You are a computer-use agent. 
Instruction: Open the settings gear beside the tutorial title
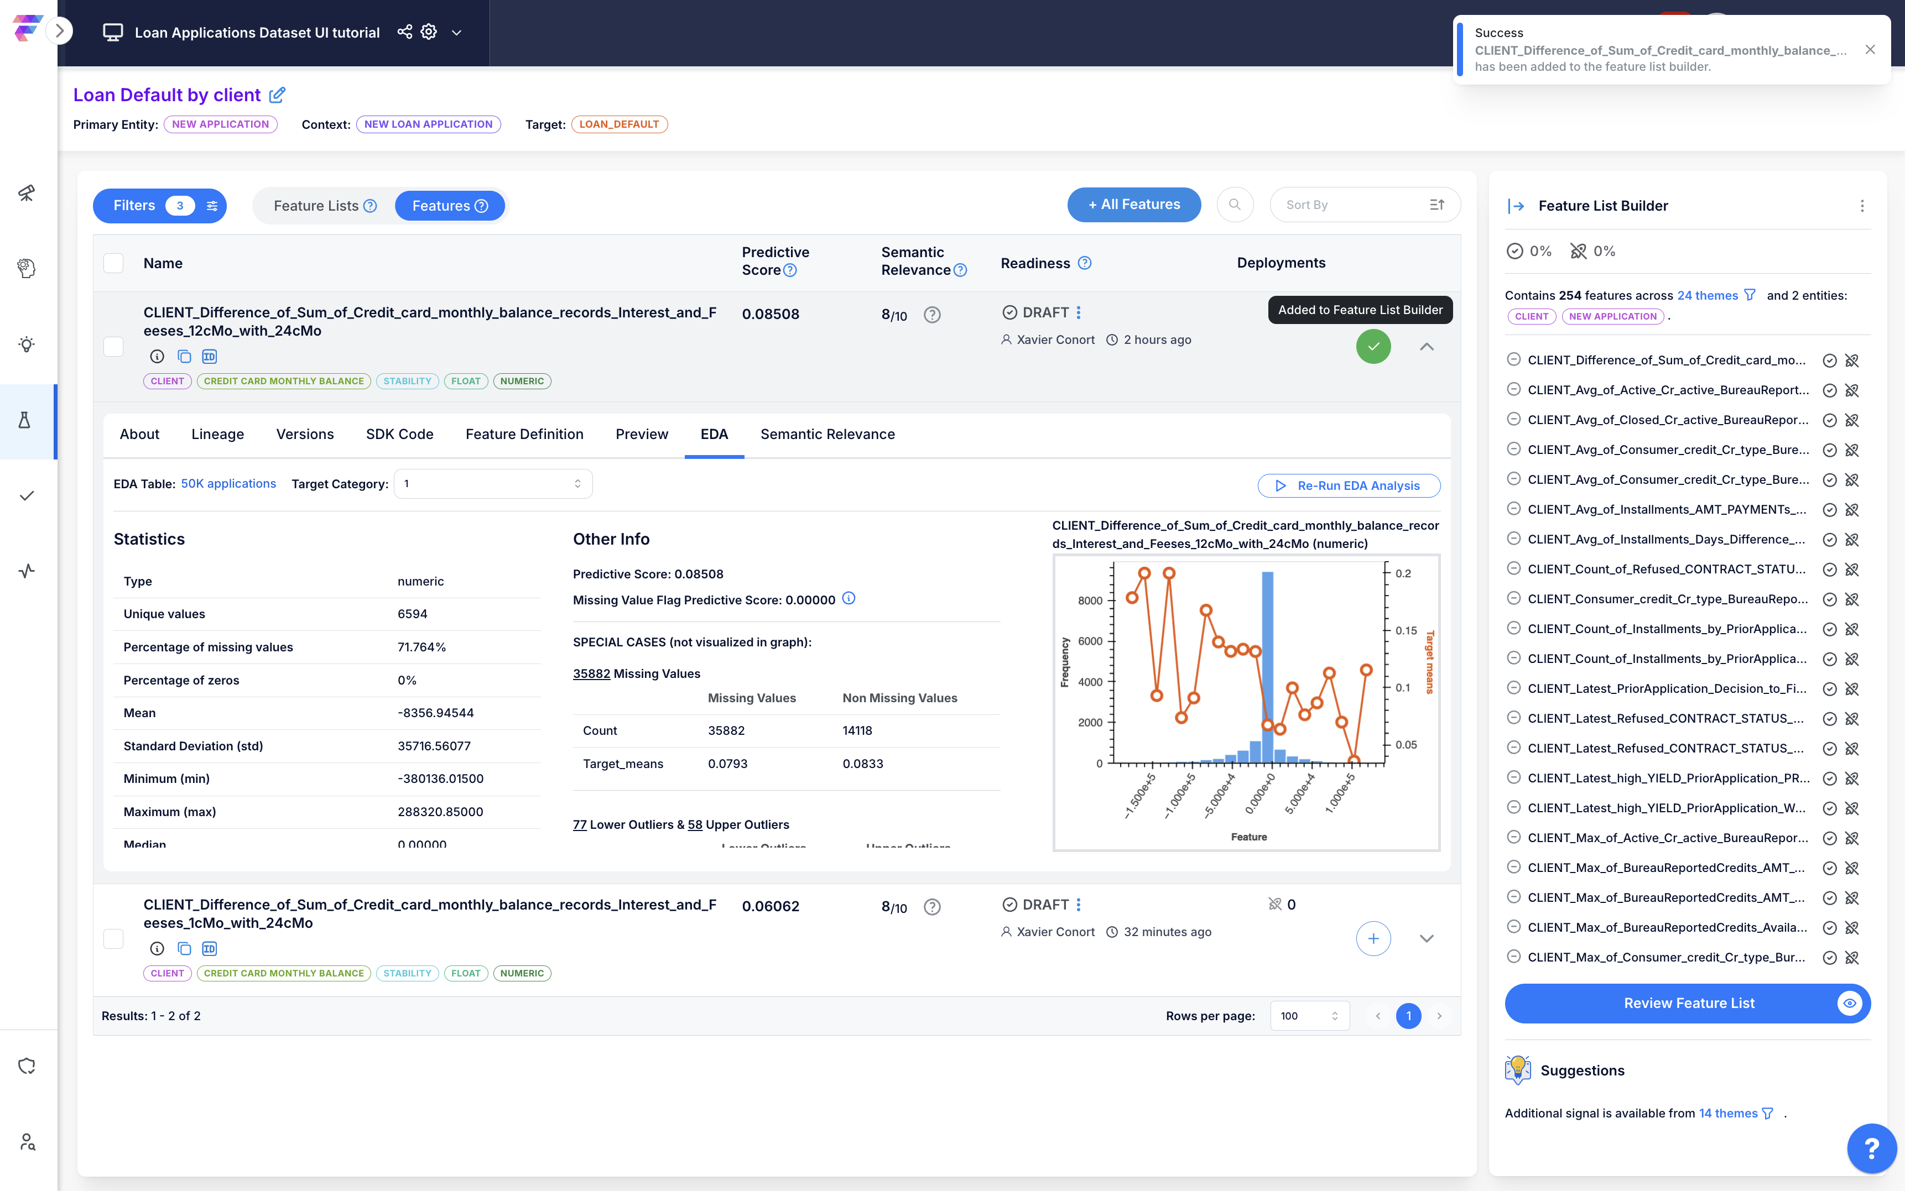[429, 32]
